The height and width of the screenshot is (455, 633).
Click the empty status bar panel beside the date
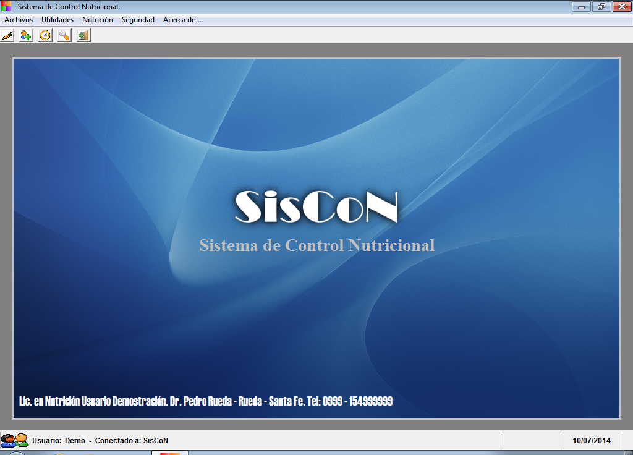click(533, 440)
